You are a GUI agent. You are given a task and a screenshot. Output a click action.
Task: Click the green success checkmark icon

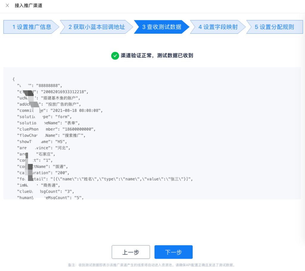(115, 55)
